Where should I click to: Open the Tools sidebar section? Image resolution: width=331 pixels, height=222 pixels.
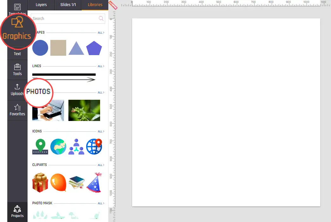(17, 70)
